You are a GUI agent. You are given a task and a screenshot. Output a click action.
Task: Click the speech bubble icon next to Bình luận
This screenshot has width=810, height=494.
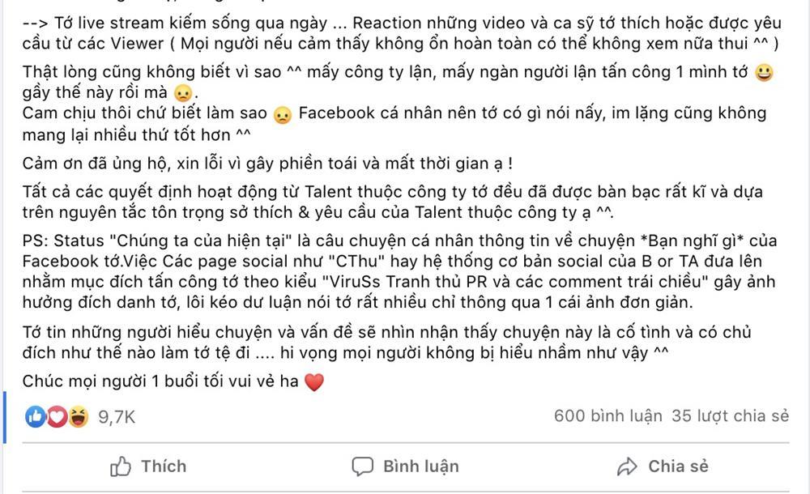[361, 466]
